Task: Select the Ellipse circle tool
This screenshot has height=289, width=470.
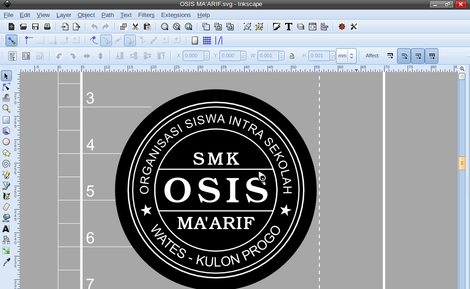Action: pyautogui.click(x=6, y=142)
